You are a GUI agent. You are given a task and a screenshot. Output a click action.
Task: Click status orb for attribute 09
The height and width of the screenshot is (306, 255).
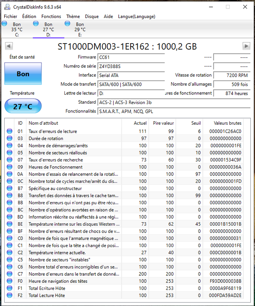[9, 167]
